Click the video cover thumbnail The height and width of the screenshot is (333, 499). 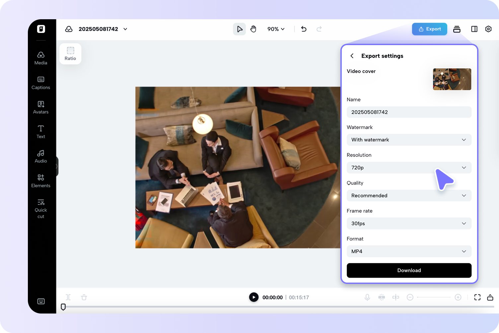click(452, 79)
